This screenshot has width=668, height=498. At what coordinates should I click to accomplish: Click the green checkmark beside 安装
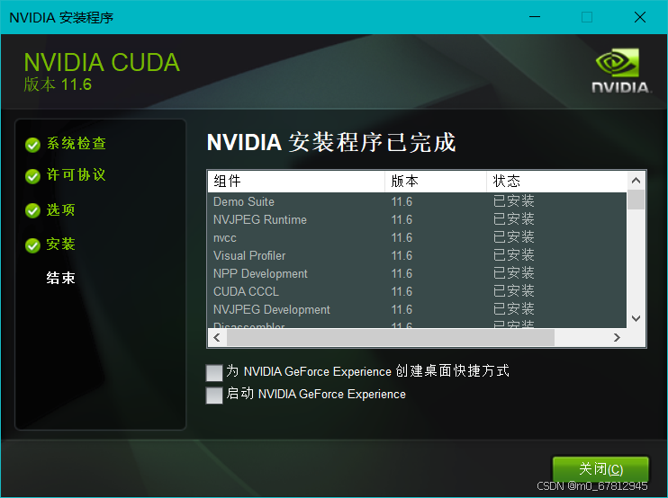pyautogui.click(x=32, y=245)
